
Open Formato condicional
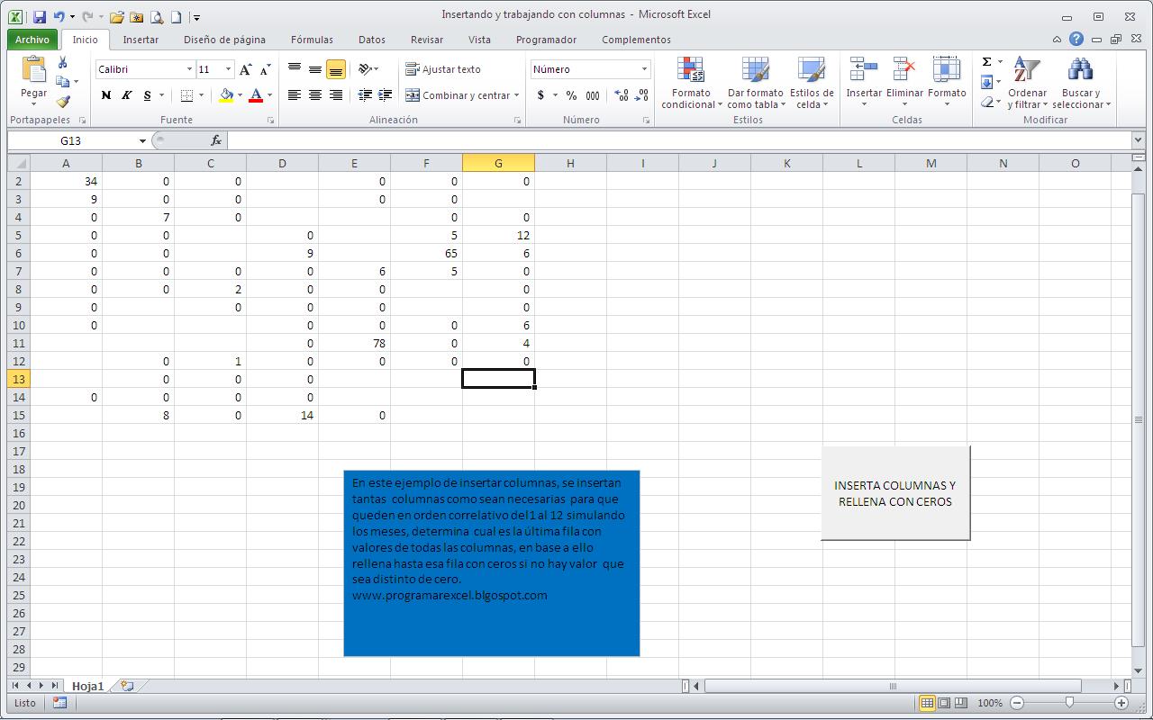pyautogui.click(x=691, y=83)
